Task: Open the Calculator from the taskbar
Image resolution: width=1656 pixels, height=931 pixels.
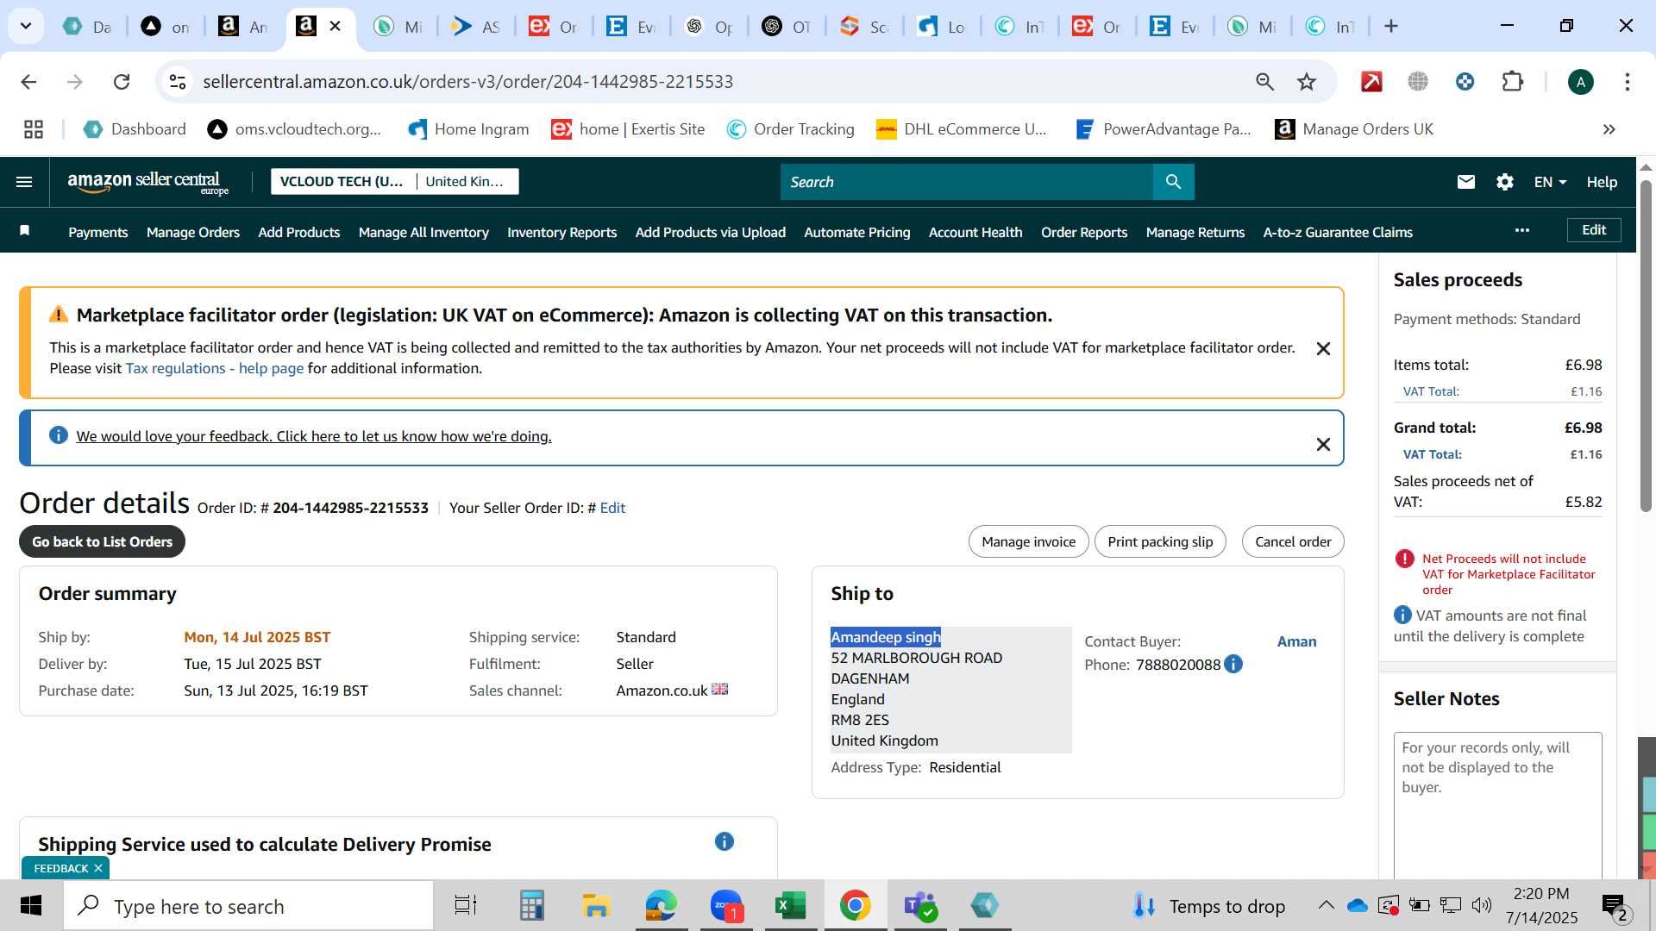Action: tap(531, 906)
